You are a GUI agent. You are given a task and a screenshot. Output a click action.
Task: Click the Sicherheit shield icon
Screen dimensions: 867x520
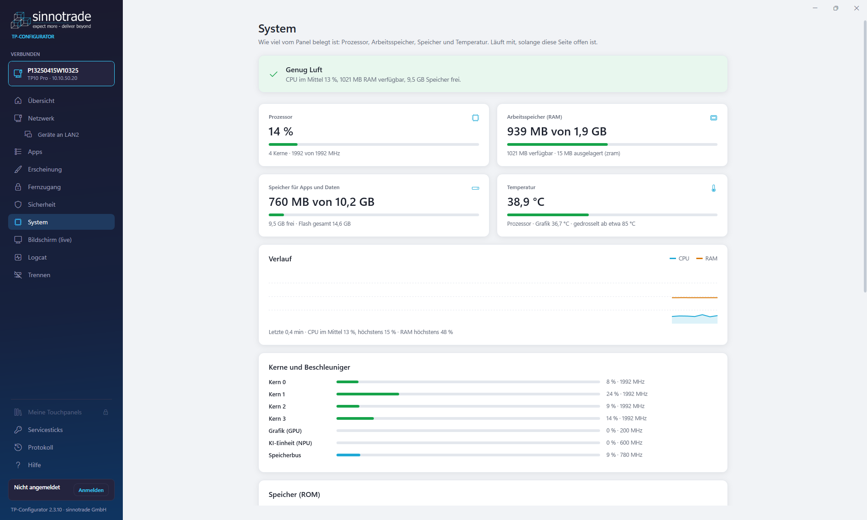[x=18, y=204]
